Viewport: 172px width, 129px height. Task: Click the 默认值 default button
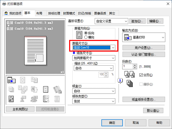[153, 110]
